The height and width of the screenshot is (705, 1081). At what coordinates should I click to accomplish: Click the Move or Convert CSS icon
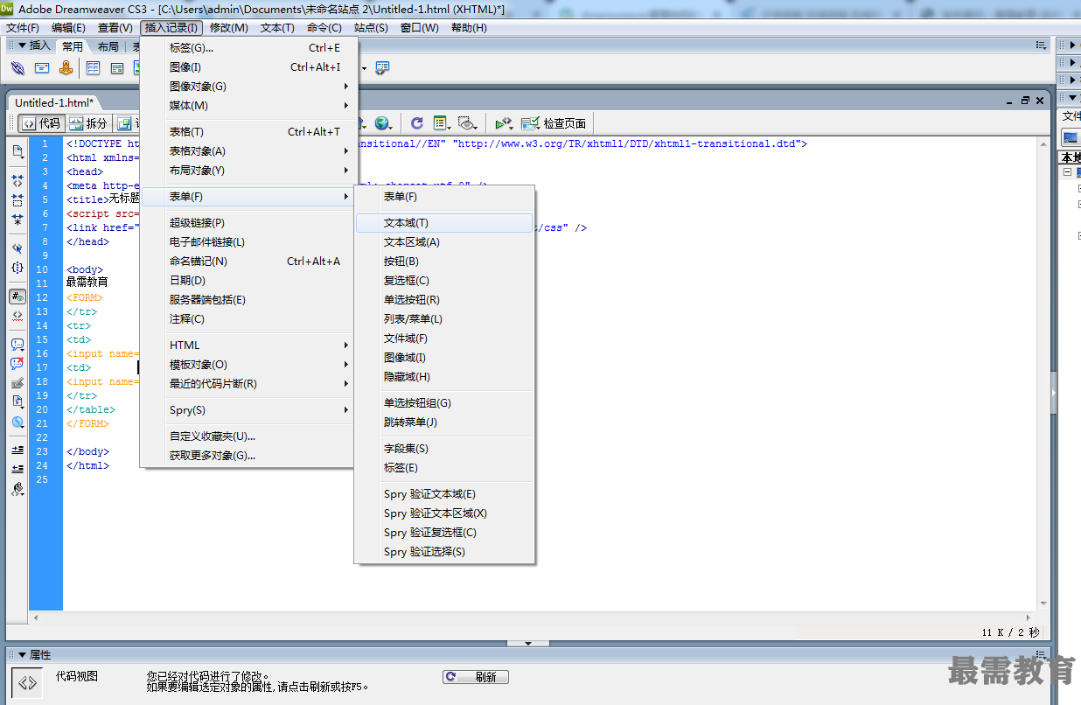click(17, 422)
